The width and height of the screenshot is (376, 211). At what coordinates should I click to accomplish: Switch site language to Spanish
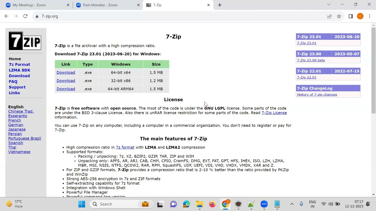click(16, 143)
